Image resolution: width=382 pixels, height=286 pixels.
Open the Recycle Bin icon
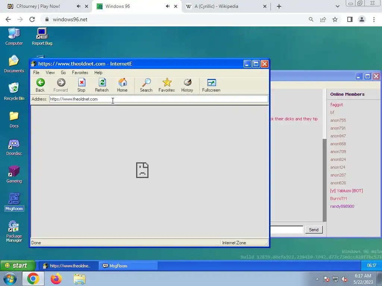click(x=14, y=92)
